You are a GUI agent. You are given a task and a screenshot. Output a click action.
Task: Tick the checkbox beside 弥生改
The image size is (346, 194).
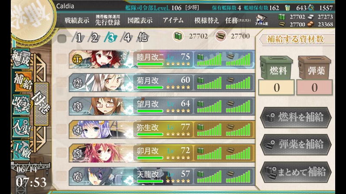coord(61,130)
